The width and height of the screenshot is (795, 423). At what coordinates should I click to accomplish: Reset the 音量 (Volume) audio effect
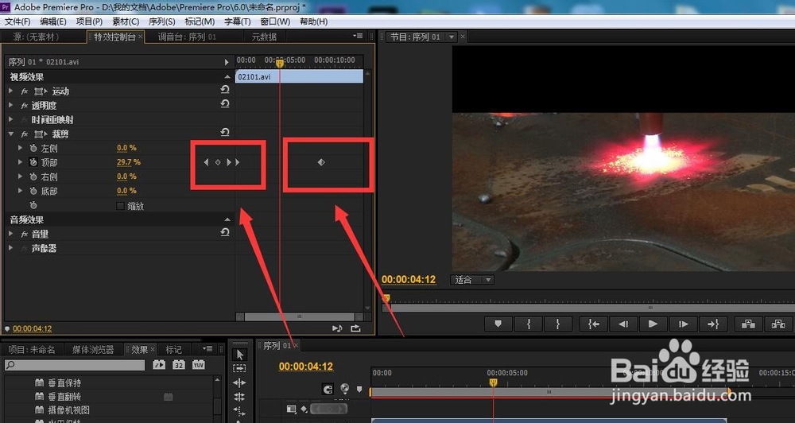click(225, 232)
